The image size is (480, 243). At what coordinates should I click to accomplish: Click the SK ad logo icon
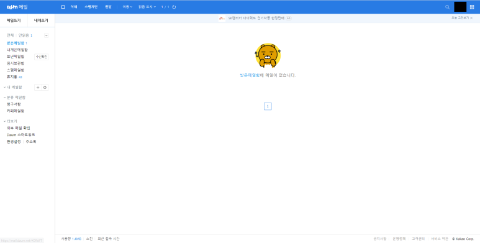click(x=222, y=19)
